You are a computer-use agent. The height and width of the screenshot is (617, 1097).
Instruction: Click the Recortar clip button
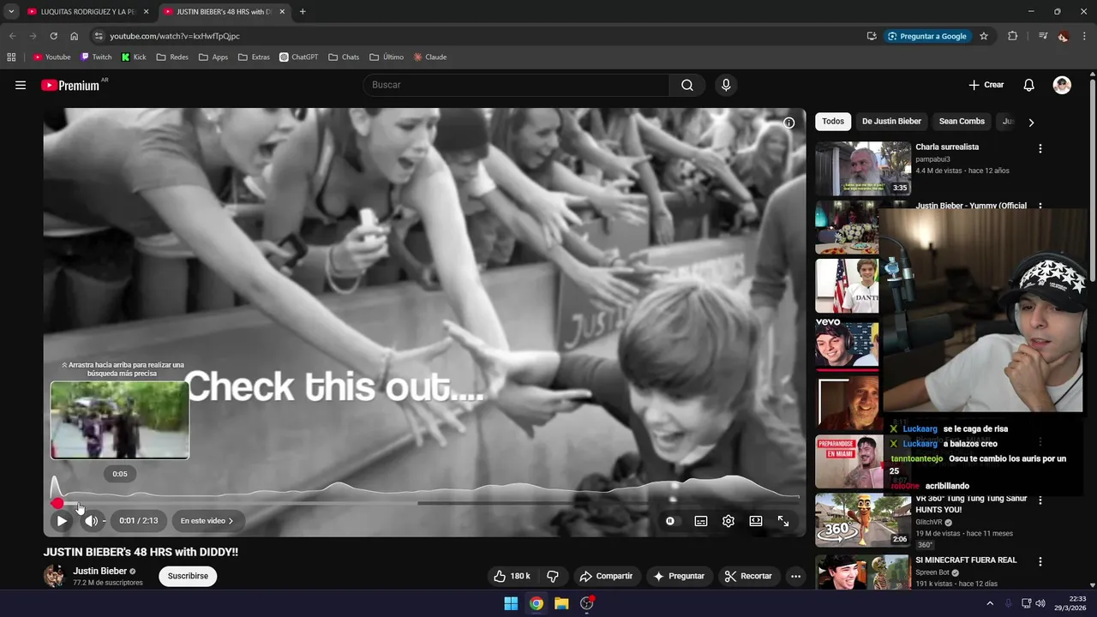[x=748, y=576]
